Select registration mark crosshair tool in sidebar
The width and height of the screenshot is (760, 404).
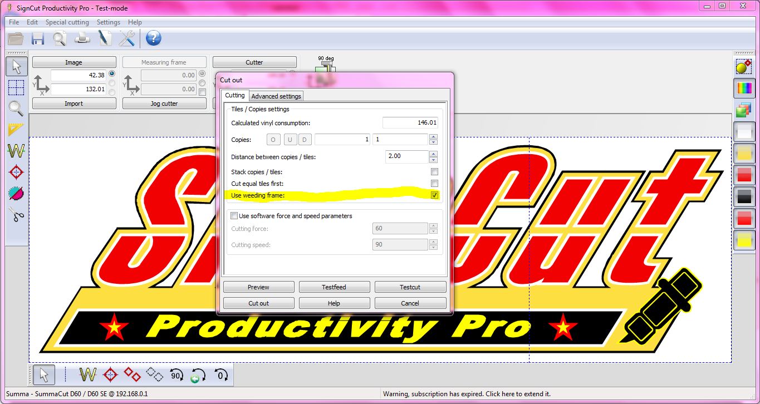(x=16, y=171)
